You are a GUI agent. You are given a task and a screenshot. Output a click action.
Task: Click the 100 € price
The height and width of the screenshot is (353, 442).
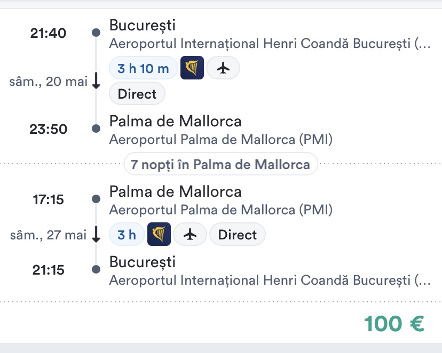click(x=394, y=324)
